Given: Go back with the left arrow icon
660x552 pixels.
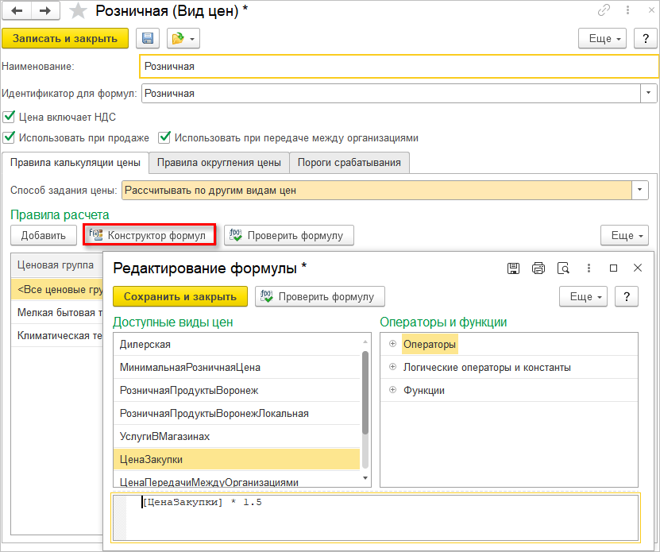Looking at the screenshot, I should [17, 11].
